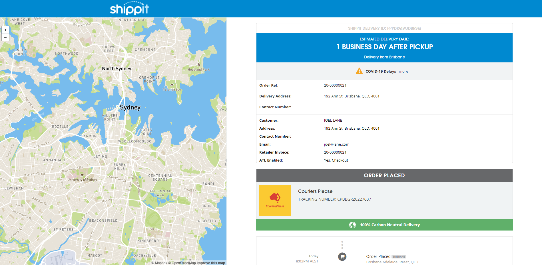The width and height of the screenshot is (542, 265).
Task: Click the COVID-19 warning triangle icon
Action: pyautogui.click(x=359, y=71)
